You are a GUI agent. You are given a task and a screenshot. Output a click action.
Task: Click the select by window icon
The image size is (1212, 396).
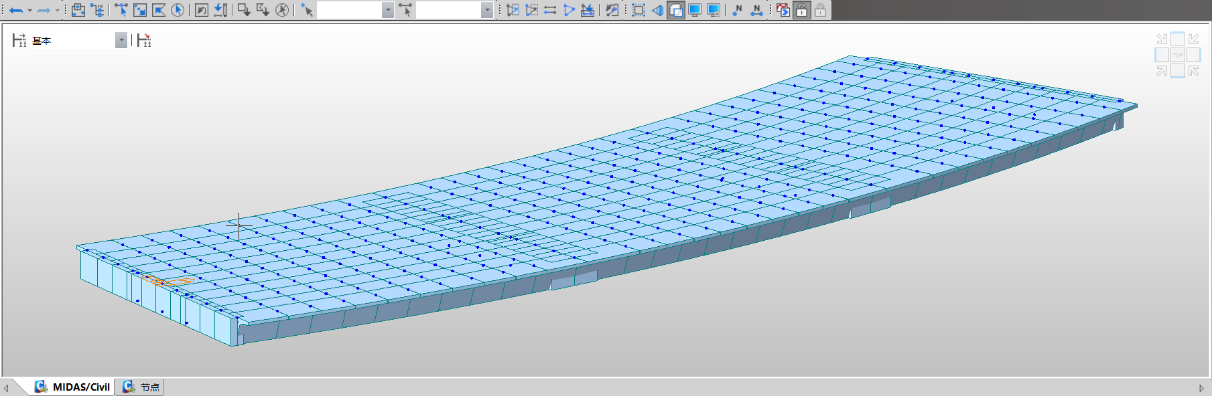tap(140, 10)
